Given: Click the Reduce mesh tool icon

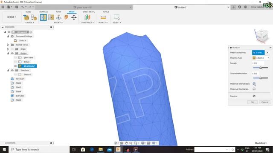Looking at the screenshot, I should pos(51,17).
